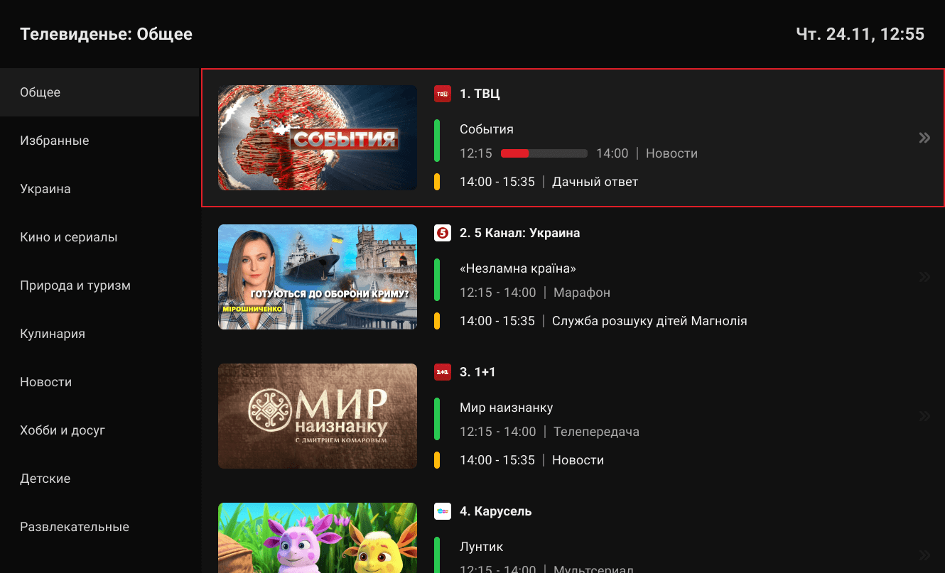Click the Дачный ответ yellow indicator
The width and height of the screenshot is (945, 573).
click(x=437, y=182)
